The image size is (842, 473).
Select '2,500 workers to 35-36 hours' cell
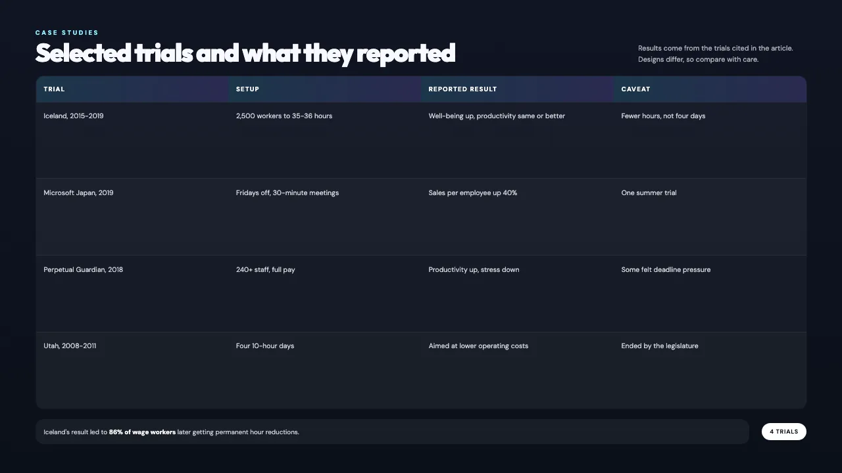click(324, 141)
